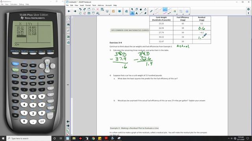Click the ALPHA key on the calculator
This screenshot has width=252, height=141.
click(x=15, y=70)
